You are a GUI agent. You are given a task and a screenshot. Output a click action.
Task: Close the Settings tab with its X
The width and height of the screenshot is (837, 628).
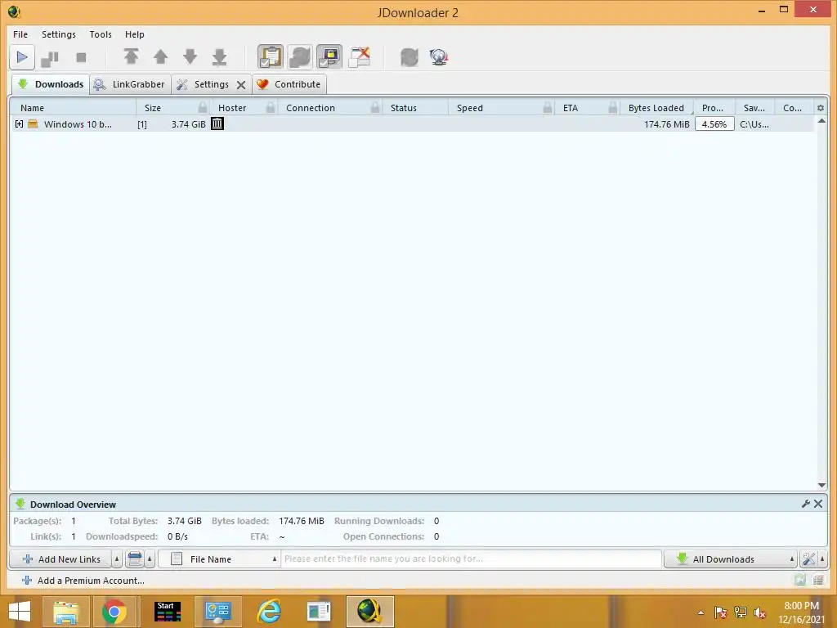click(241, 85)
